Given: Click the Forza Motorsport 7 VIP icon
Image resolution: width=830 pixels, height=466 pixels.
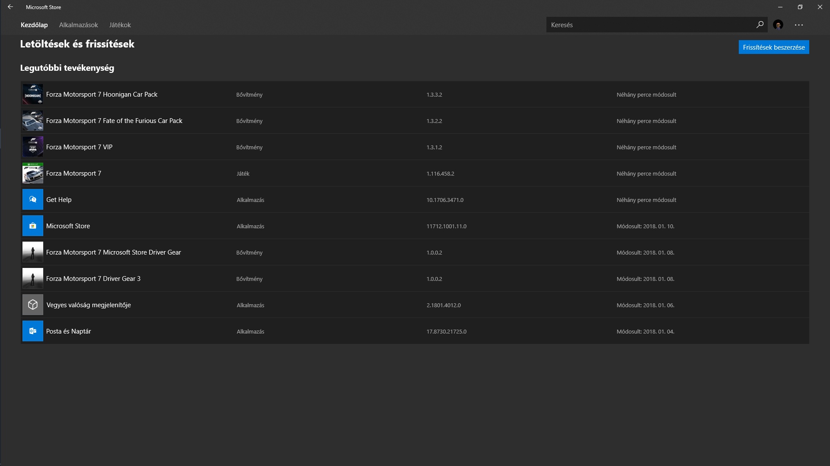Looking at the screenshot, I should tap(33, 147).
